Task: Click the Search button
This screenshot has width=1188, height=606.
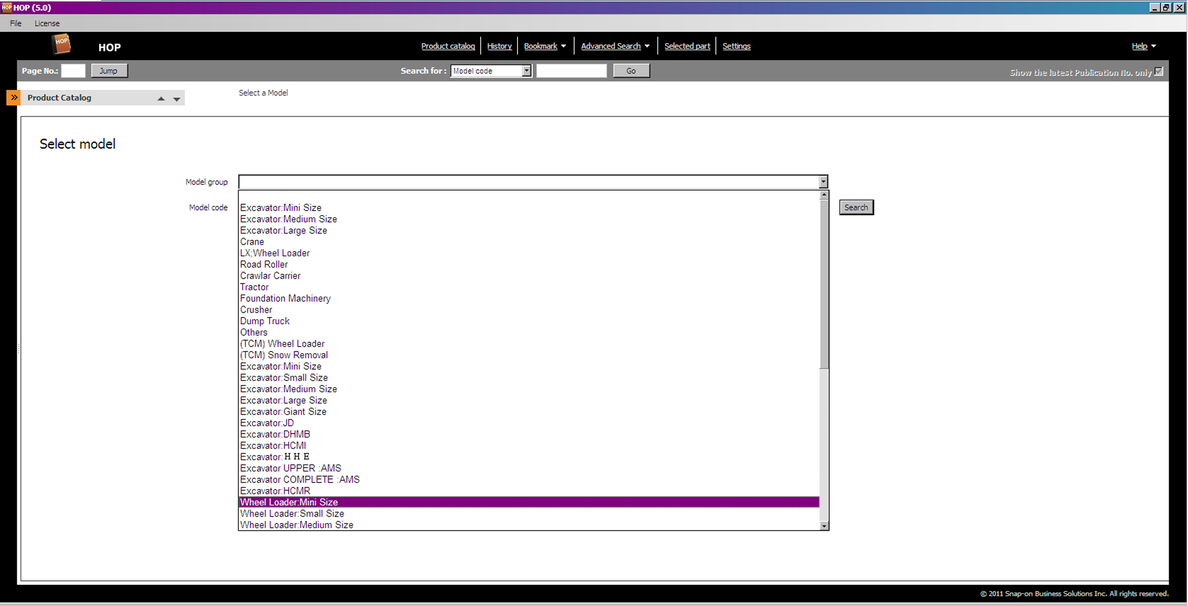Action: point(856,207)
